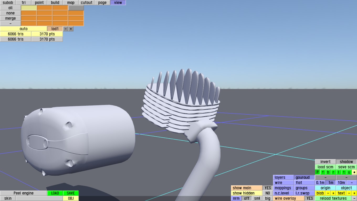The width and height of the screenshot is (357, 201).
Task: Click the OBJ export button
Action: [x=71, y=198]
